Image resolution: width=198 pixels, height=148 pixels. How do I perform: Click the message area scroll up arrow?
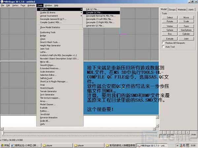click(x=157, y=117)
